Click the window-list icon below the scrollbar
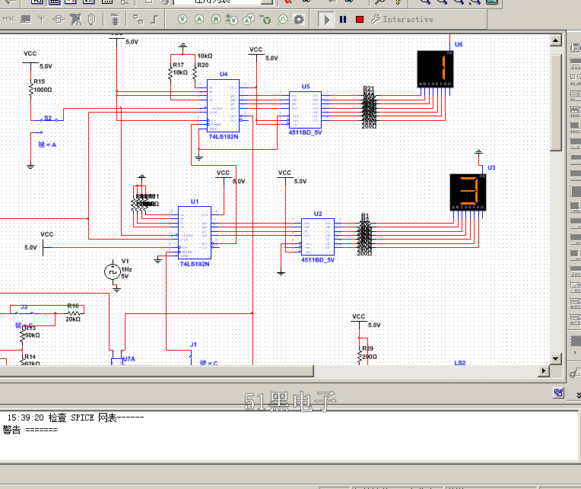The width and height of the screenshot is (581, 489). (x=558, y=392)
